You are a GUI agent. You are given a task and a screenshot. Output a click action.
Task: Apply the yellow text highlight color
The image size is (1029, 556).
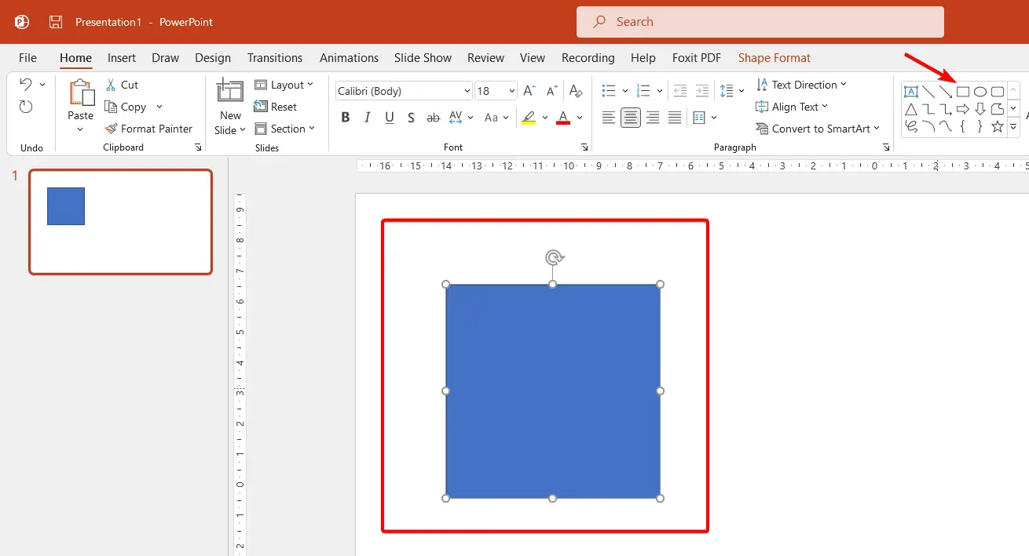pos(529,118)
